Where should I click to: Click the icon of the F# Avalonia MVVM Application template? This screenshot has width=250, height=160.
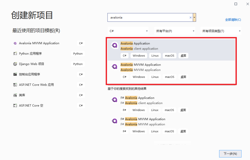pyautogui.click(x=114, y=121)
